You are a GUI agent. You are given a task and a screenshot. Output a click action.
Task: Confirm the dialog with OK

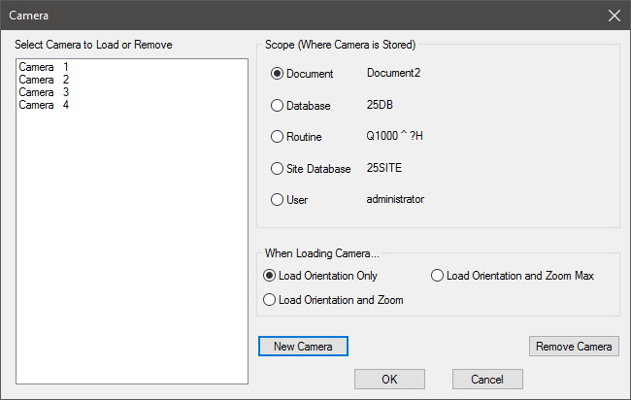coord(389,379)
